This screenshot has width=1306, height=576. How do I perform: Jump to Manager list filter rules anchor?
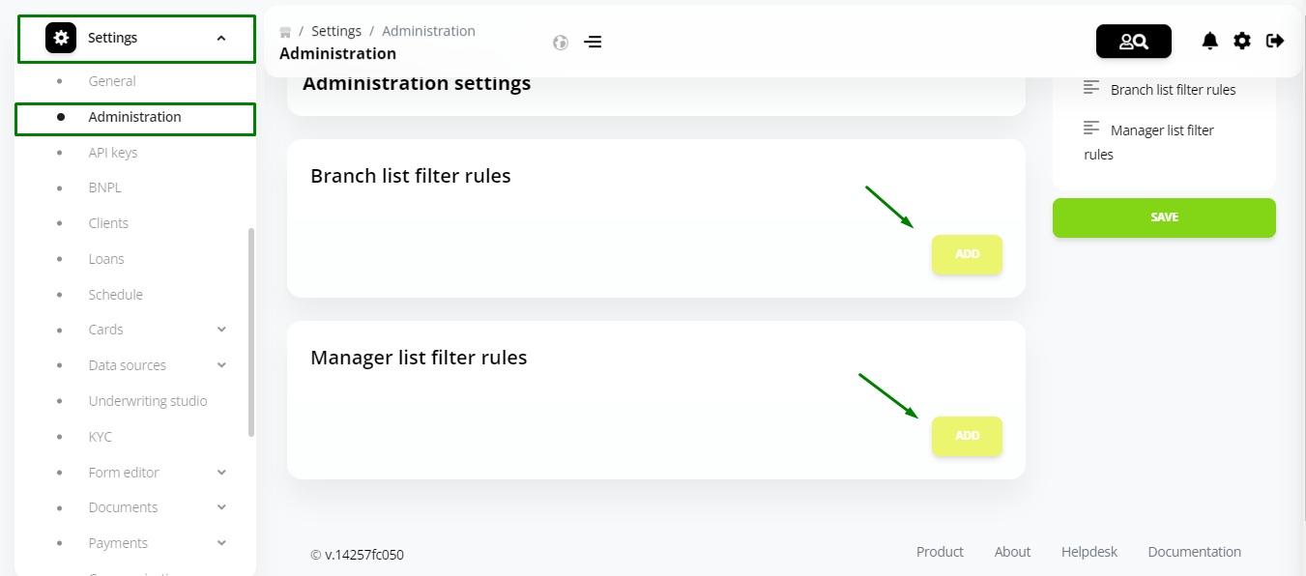point(1149,141)
